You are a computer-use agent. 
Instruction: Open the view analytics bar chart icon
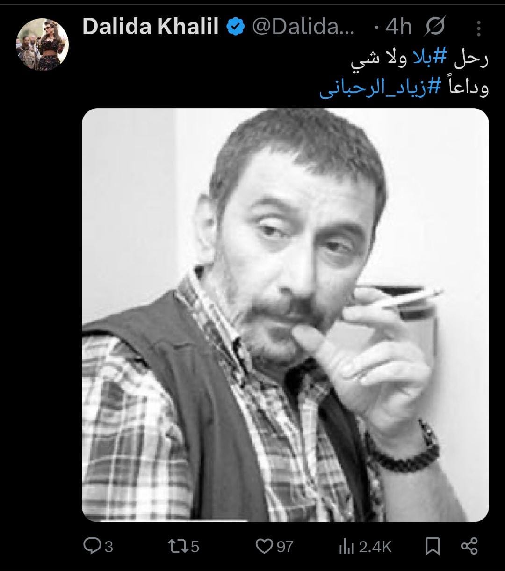pos(345,546)
